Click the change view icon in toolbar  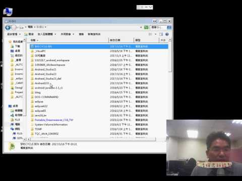tap(150, 34)
